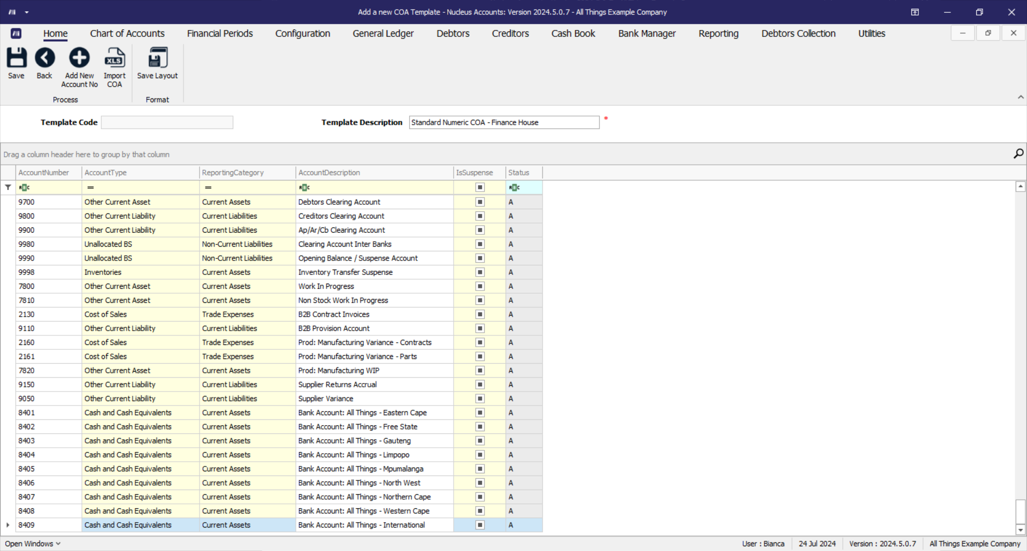Screen dimensions: 1027x551
Task: Click the Save icon in the ribbon
Action: pyautogui.click(x=16, y=58)
